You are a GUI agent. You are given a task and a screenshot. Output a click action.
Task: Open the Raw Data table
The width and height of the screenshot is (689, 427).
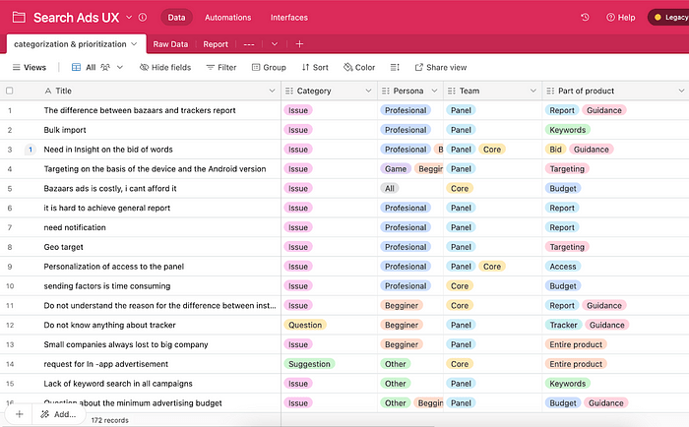point(170,44)
